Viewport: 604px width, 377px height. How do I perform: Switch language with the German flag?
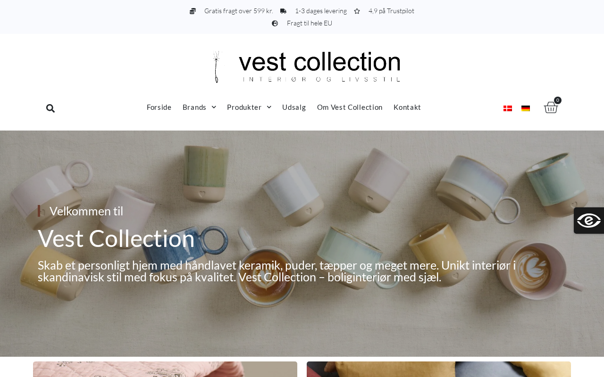click(526, 108)
